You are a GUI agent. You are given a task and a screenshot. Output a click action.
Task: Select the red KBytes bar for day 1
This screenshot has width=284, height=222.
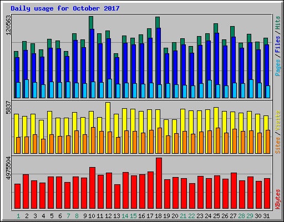point(17,196)
